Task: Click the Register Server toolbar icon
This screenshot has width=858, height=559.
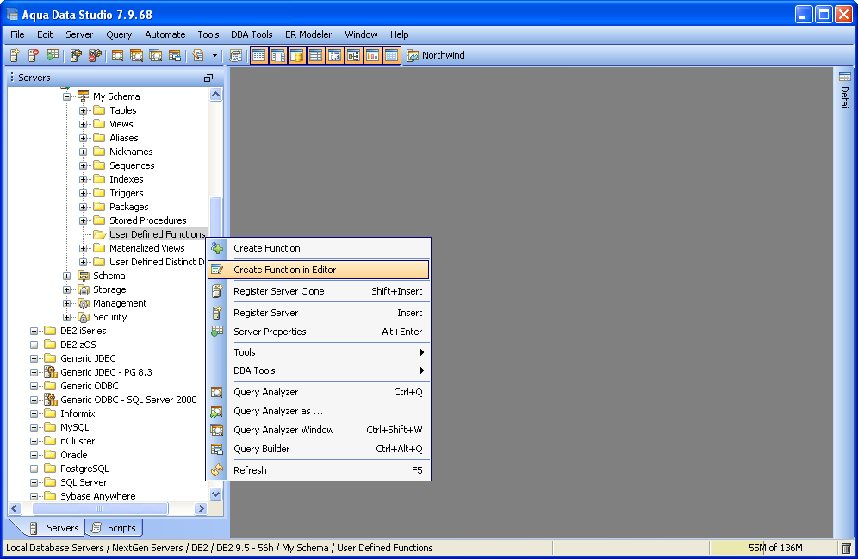Action: coord(15,55)
